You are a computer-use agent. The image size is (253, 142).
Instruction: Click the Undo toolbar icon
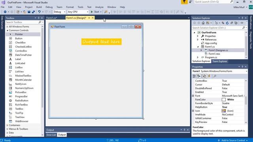[x=39, y=12]
